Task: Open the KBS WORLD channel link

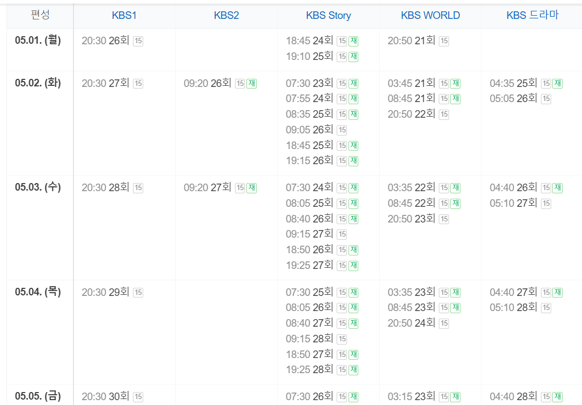Action: [x=430, y=15]
